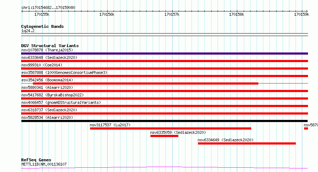The image size is (318, 172).
Task: Click the Cytogenetic Bands track heading
Action: pos(43,26)
